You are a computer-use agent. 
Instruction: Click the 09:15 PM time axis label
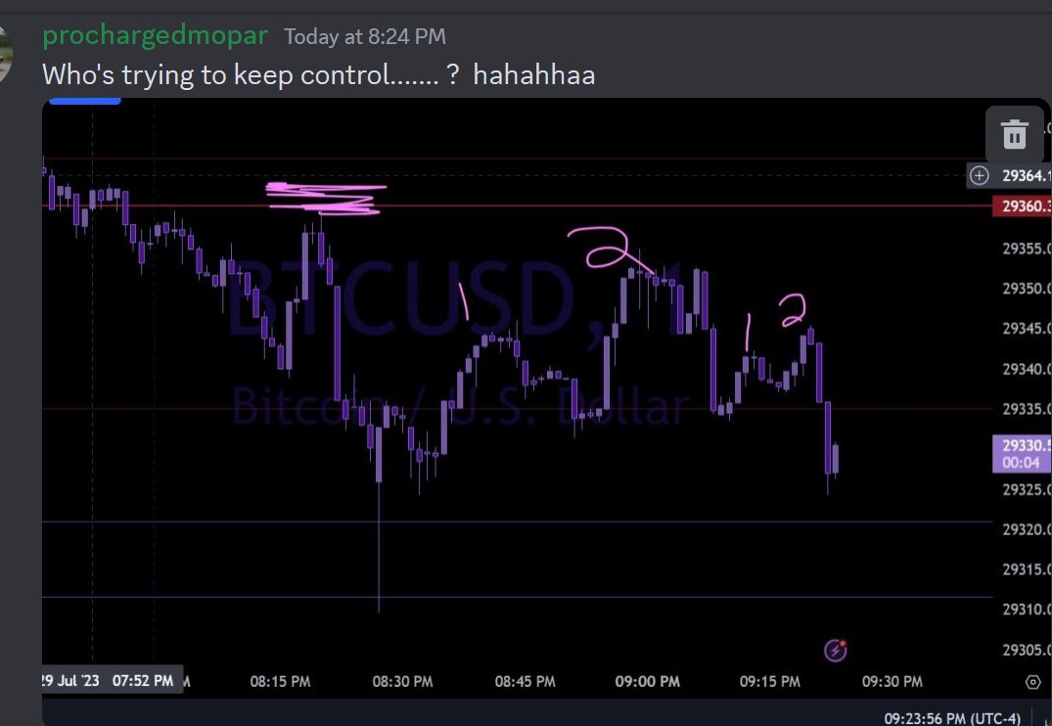(x=769, y=682)
